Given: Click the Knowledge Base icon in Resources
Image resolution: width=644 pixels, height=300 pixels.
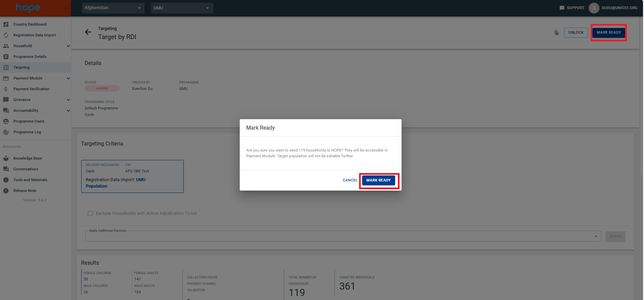Looking at the screenshot, I should click(6, 158).
